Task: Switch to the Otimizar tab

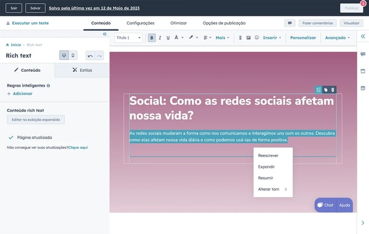Action: pyautogui.click(x=178, y=23)
